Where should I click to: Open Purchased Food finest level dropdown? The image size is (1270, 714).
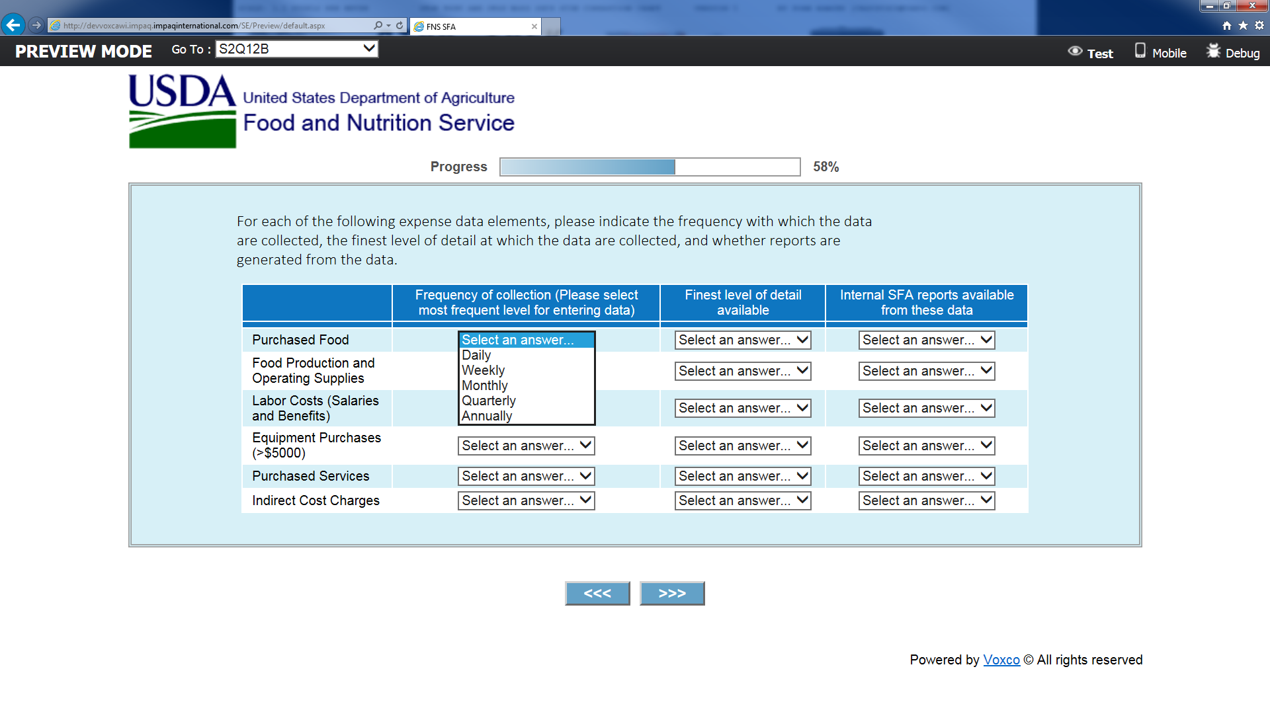point(743,340)
